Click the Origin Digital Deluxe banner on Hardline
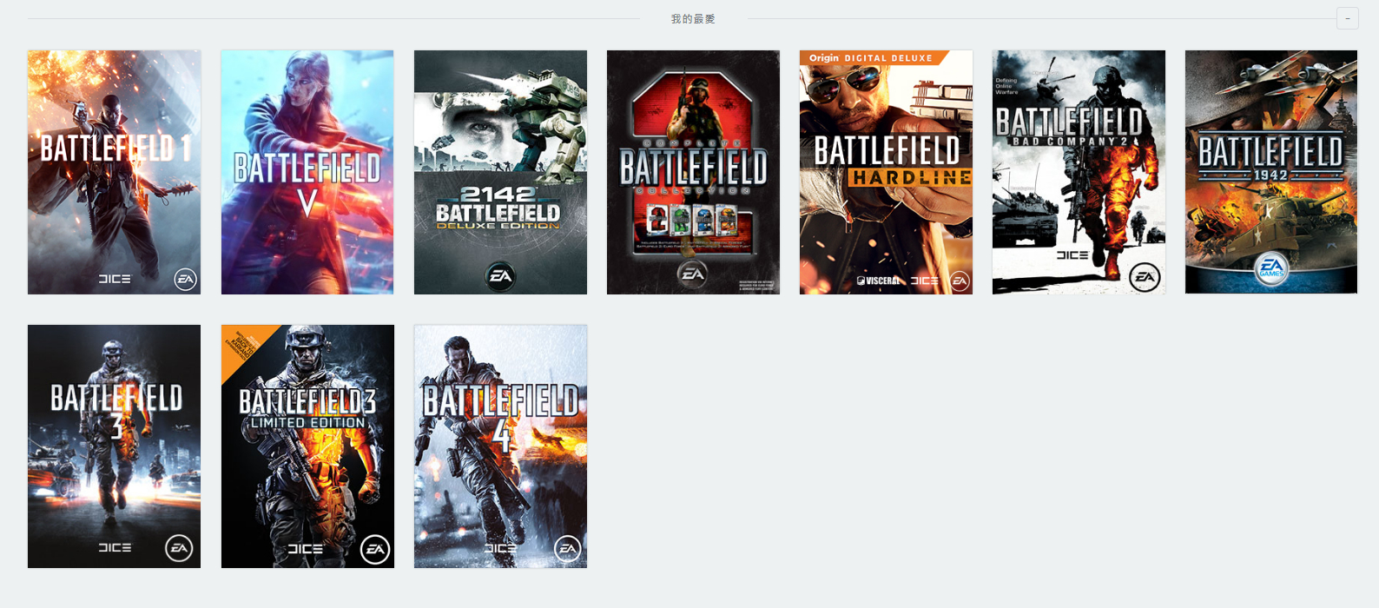Viewport: 1379px width, 608px height. click(871, 58)
